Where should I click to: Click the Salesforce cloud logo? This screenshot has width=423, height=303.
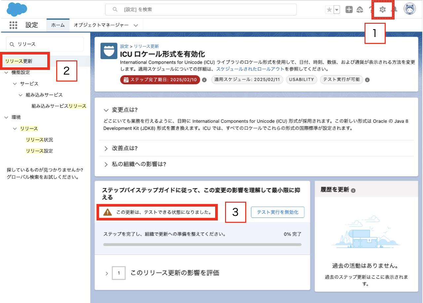coord(17,9)
